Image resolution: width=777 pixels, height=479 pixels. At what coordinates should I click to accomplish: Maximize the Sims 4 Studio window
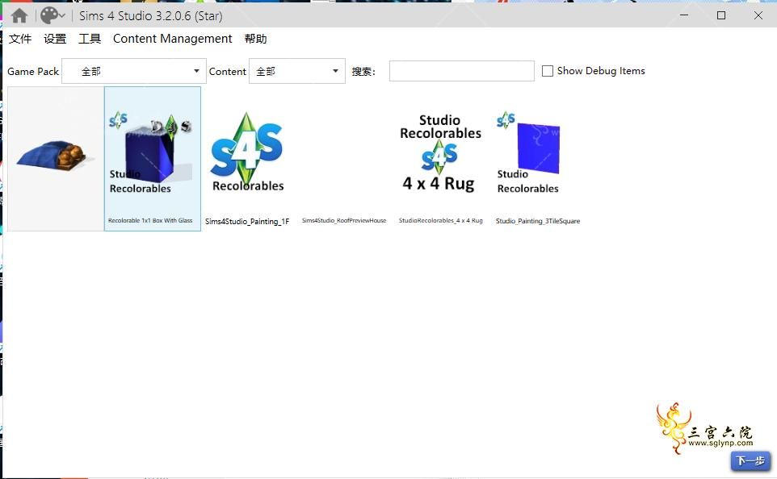click(721, 15)
